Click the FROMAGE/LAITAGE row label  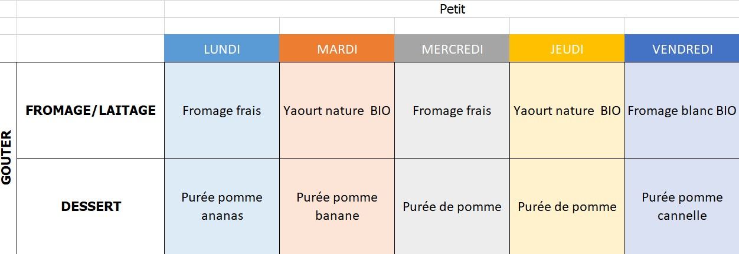pos(91,110)
